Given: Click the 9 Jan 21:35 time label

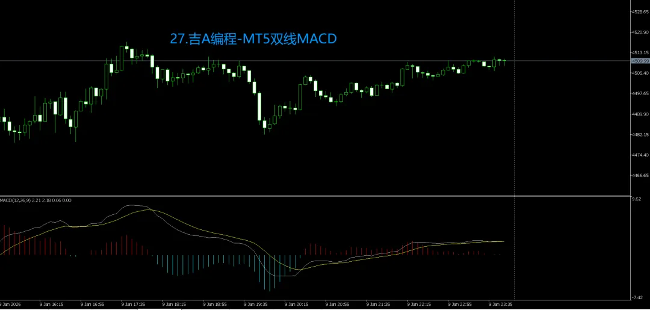Looking at the screenshot, I should tap(379, 304).
